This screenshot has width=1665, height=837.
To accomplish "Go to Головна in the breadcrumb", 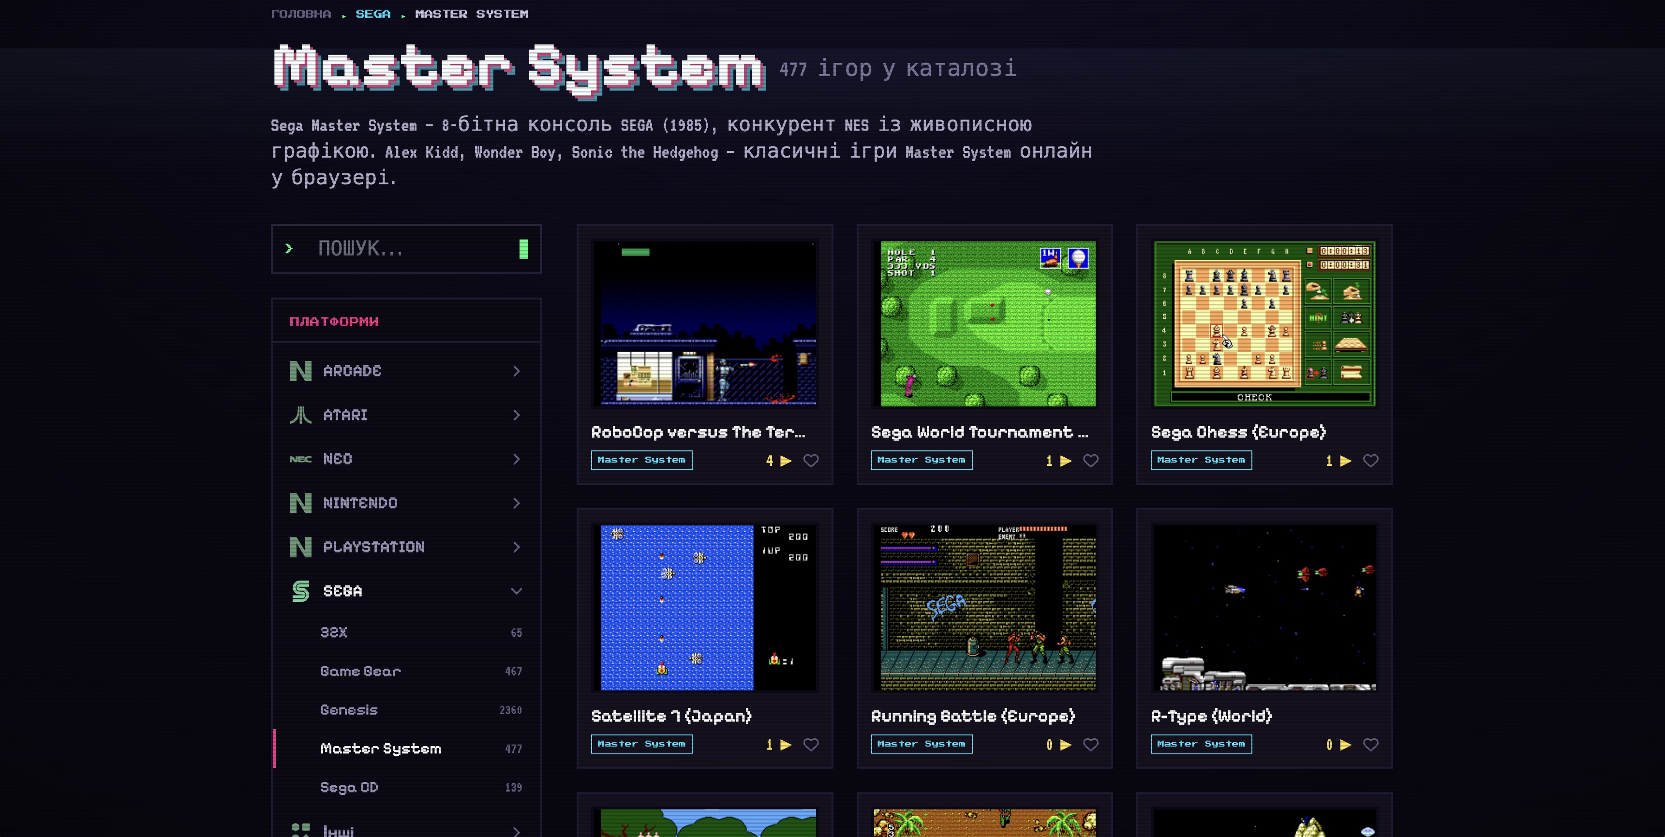I will (300, 14).
